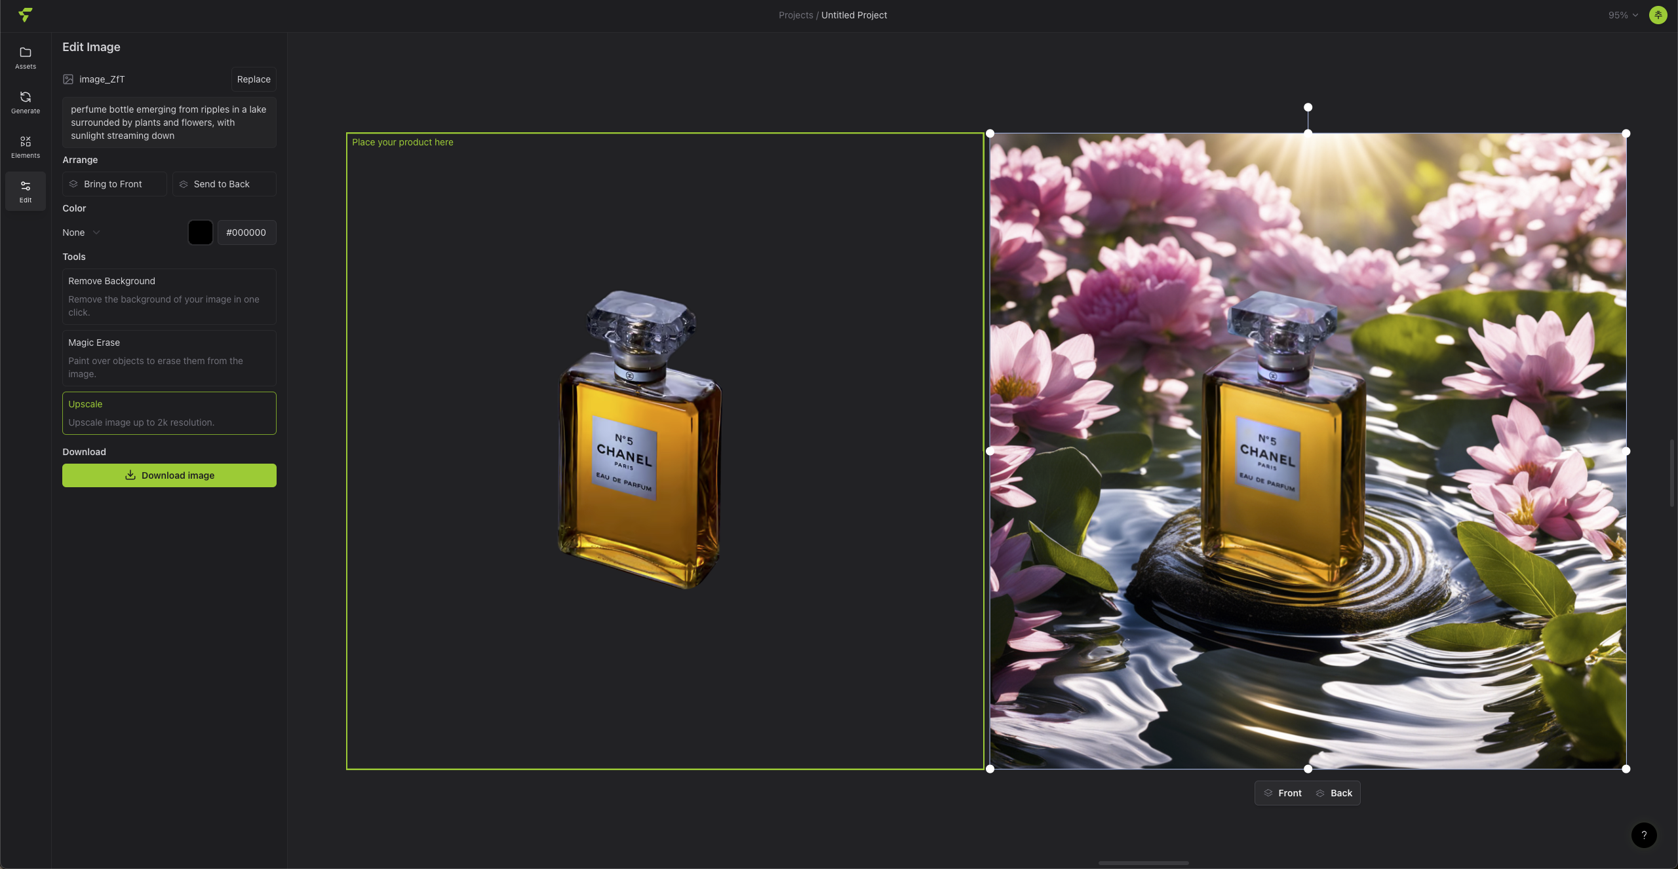Image resolution: width=1678 pixels, height=869 pixels.
Task: Click Back below the generated image
Action: pyautogui.click(x=1334, y=793)
